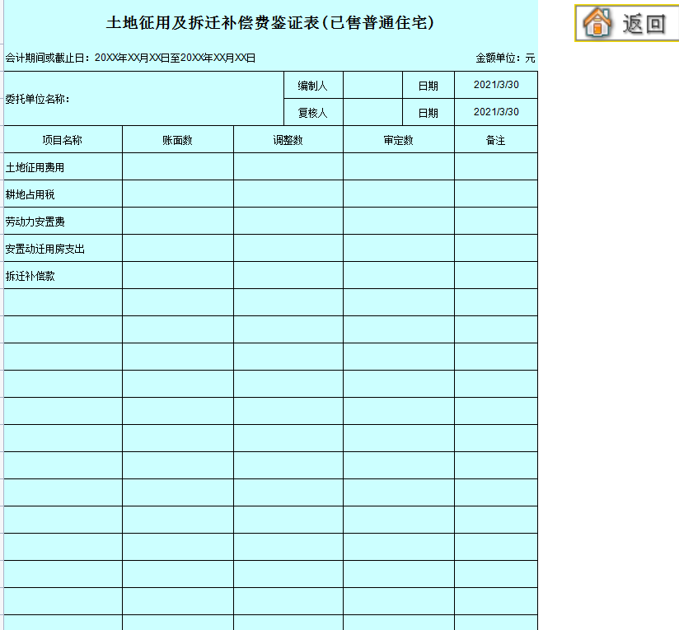Click the 2021/3/30 date beside 编制人 row
Viewport: 679px width, 630px height.
pyautogui.click(x=495, y=84)
